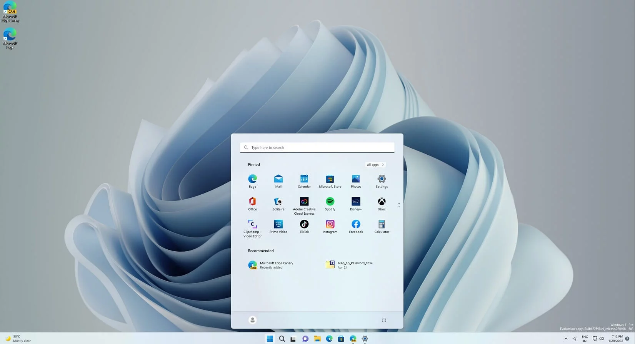Viewport: 635px width, 344px height.
Task: Open Spotify from pinned apps
Action: (330, 204)
